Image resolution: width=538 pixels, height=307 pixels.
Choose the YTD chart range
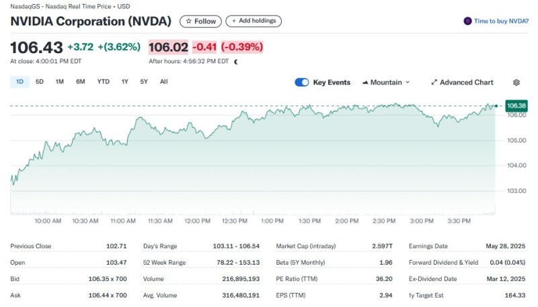103,82
